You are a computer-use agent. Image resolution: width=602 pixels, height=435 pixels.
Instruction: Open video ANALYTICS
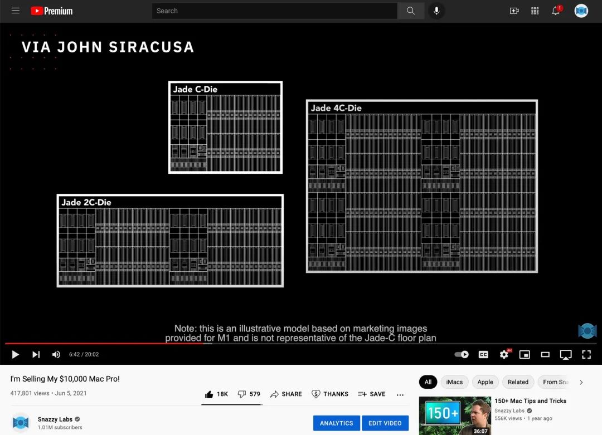click(x=336, y=423)
